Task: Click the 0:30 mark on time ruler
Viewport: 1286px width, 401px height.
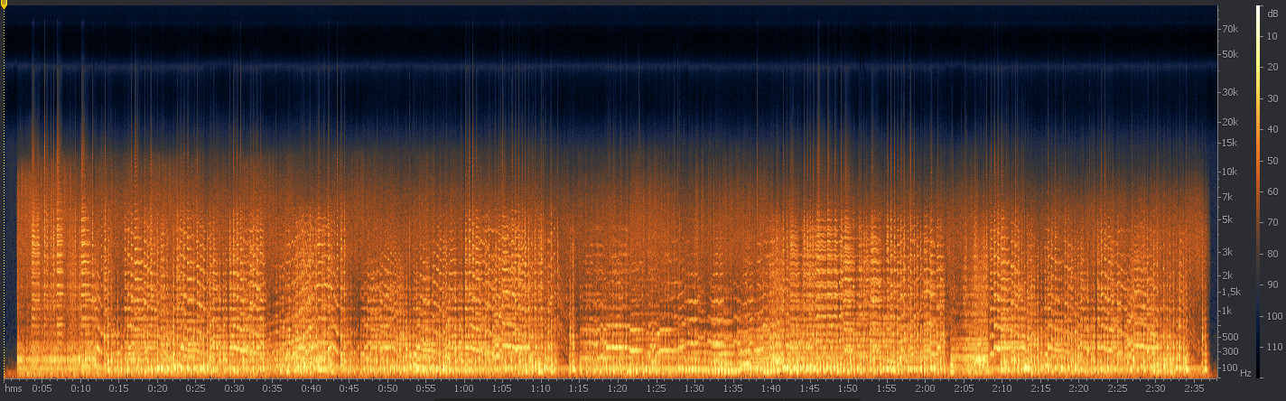Action: [234, 388]
